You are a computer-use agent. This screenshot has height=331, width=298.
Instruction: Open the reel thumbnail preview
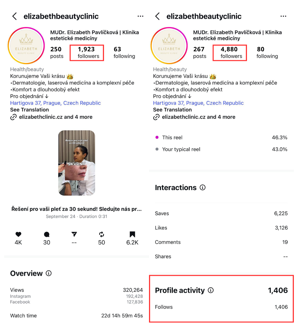77,163
